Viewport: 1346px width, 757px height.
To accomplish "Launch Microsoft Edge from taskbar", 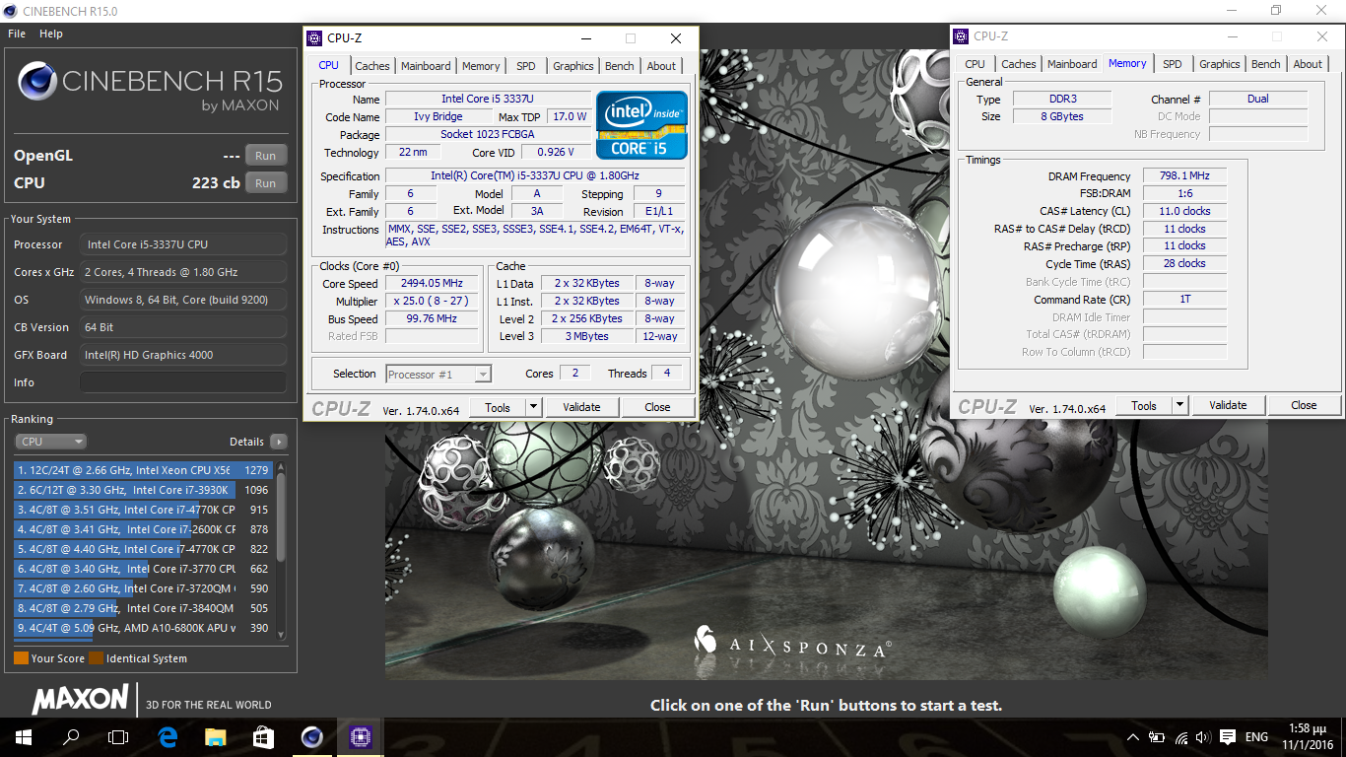I will (x=168, y=736).
